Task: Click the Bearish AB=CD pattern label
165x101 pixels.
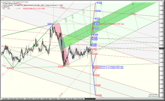Action: [34, 8]
